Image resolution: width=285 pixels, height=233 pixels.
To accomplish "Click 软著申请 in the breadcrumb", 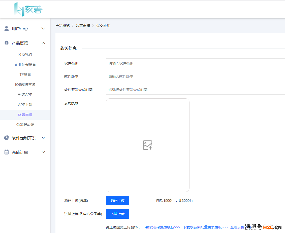I will (x=83, y=26).
